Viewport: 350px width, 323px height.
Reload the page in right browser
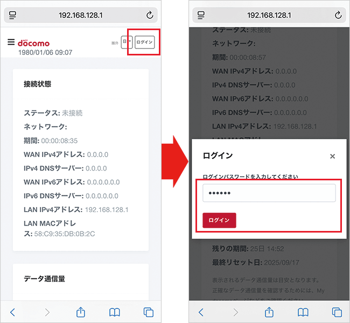point(338,16)
